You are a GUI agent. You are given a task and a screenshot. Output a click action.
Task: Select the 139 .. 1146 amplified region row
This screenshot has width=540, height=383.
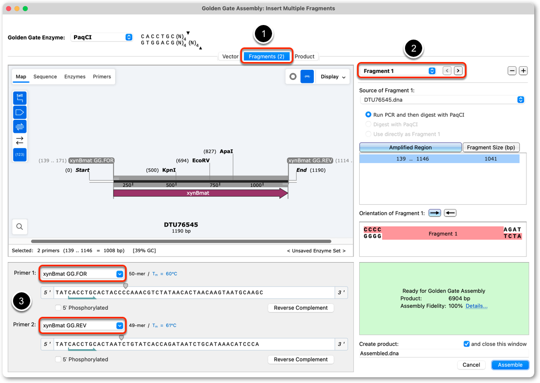439,159
